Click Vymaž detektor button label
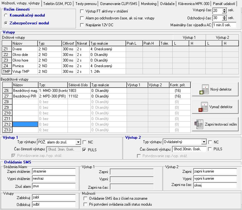Image resolution: width=242 pixels, height=210 pixels. click(221, 107)
